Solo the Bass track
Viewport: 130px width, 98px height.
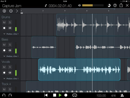pos(10,45)
